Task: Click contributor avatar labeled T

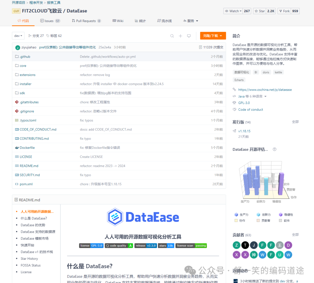Action: click(x=245, y=245)
